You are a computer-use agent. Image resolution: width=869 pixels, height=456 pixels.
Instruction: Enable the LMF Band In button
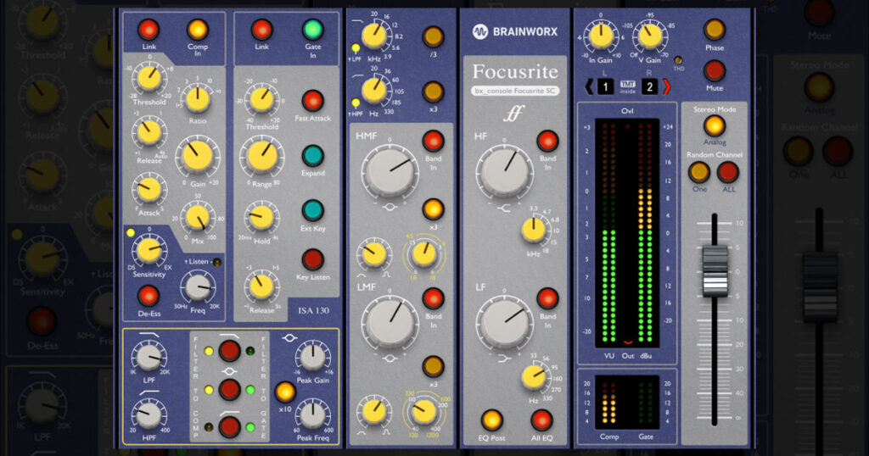433,298
